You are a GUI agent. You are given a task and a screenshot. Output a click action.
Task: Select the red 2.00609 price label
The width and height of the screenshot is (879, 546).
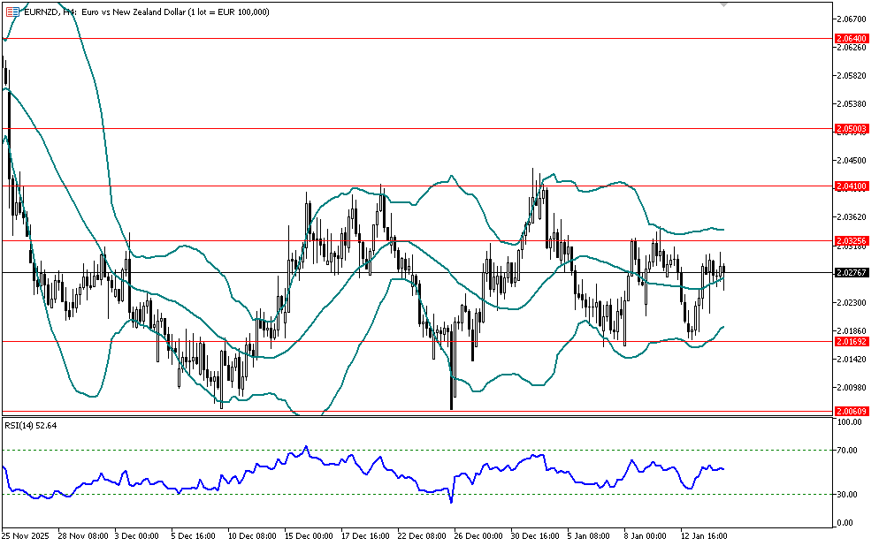[x=852, y=411]
